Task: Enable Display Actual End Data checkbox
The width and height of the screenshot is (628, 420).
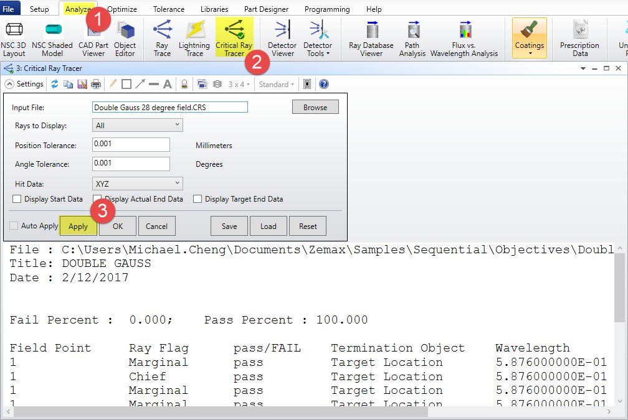Action: (x=97, y=199)
